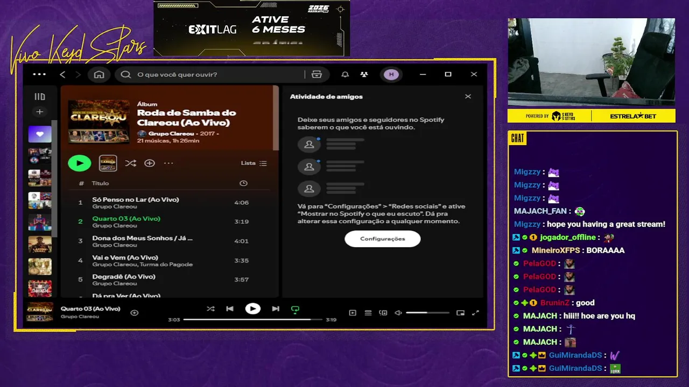The width and height of the screenshot is (689, 387).
Task: Open the notifications bell
Action: (x=345, y=74)
